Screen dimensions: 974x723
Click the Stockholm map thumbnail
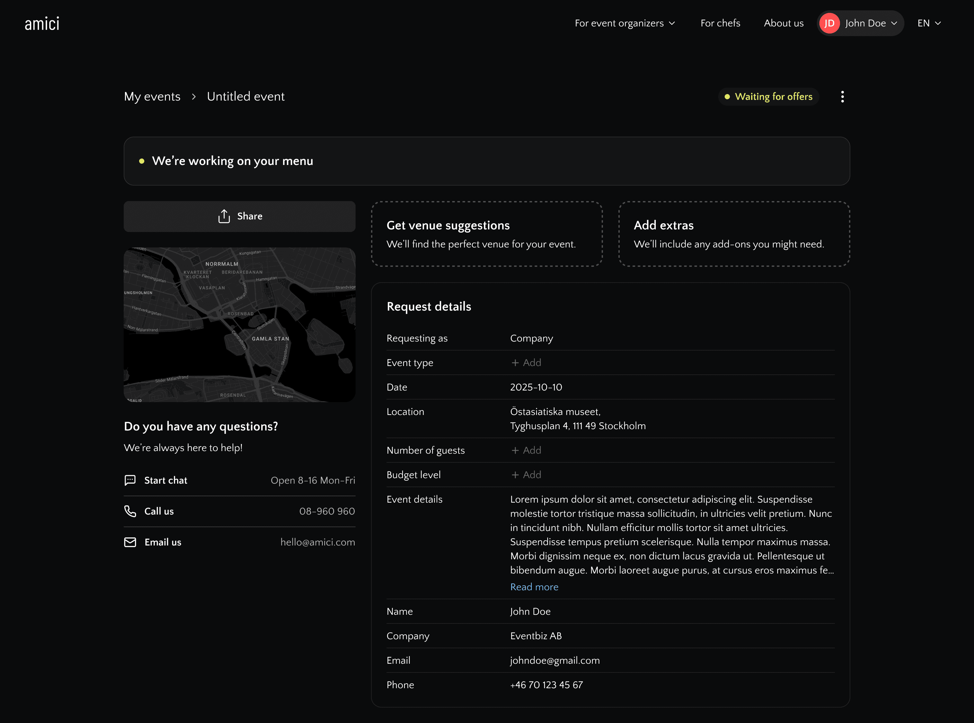(239, 325)
